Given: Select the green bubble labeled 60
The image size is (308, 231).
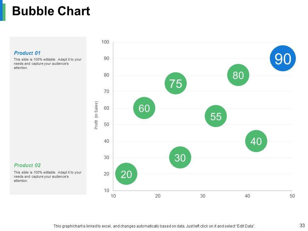Looking at the screenshot, I should [x=144, y=108].
